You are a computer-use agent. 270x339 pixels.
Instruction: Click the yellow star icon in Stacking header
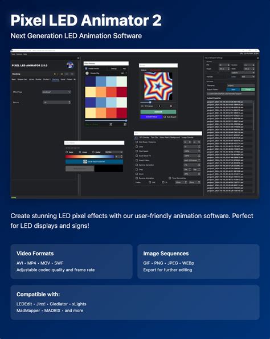coord(55,74)
